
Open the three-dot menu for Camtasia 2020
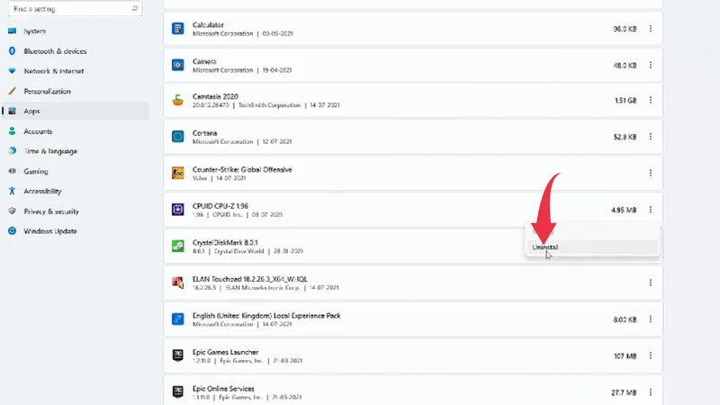pos(650,100)
